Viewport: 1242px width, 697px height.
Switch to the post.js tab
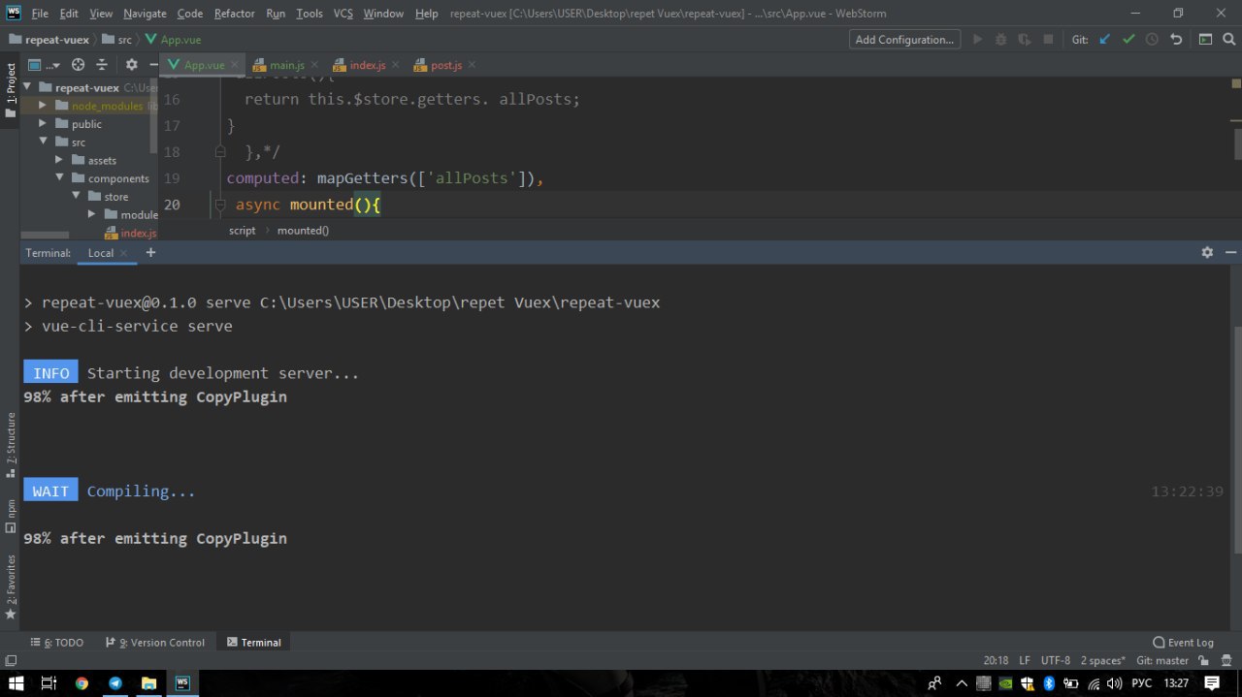point(446,65)
